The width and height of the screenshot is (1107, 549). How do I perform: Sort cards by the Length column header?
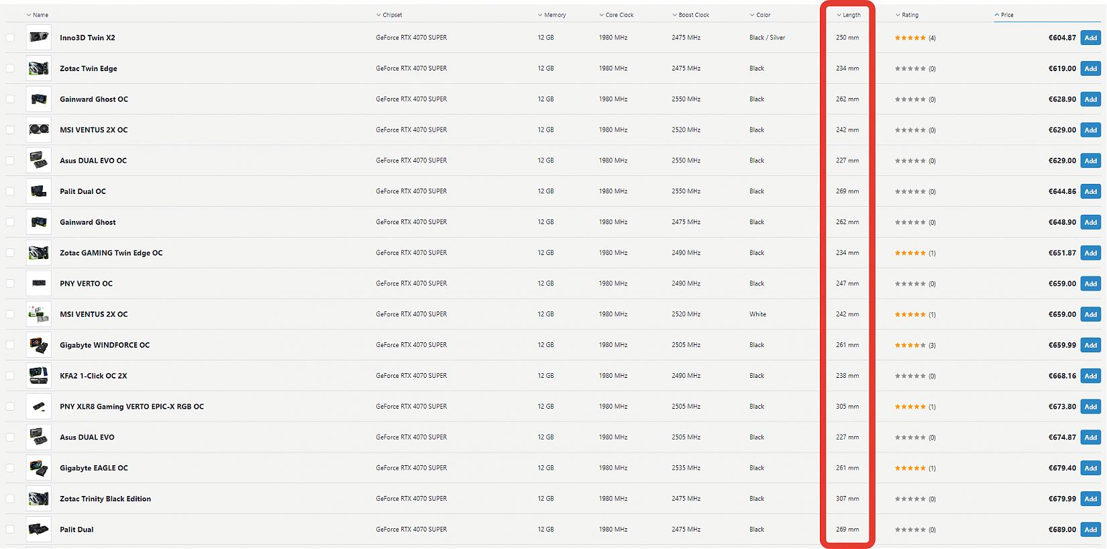[849, 15]
